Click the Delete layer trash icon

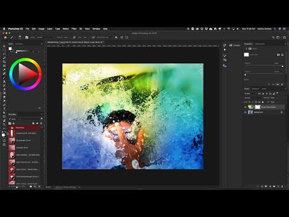(282, 186)
